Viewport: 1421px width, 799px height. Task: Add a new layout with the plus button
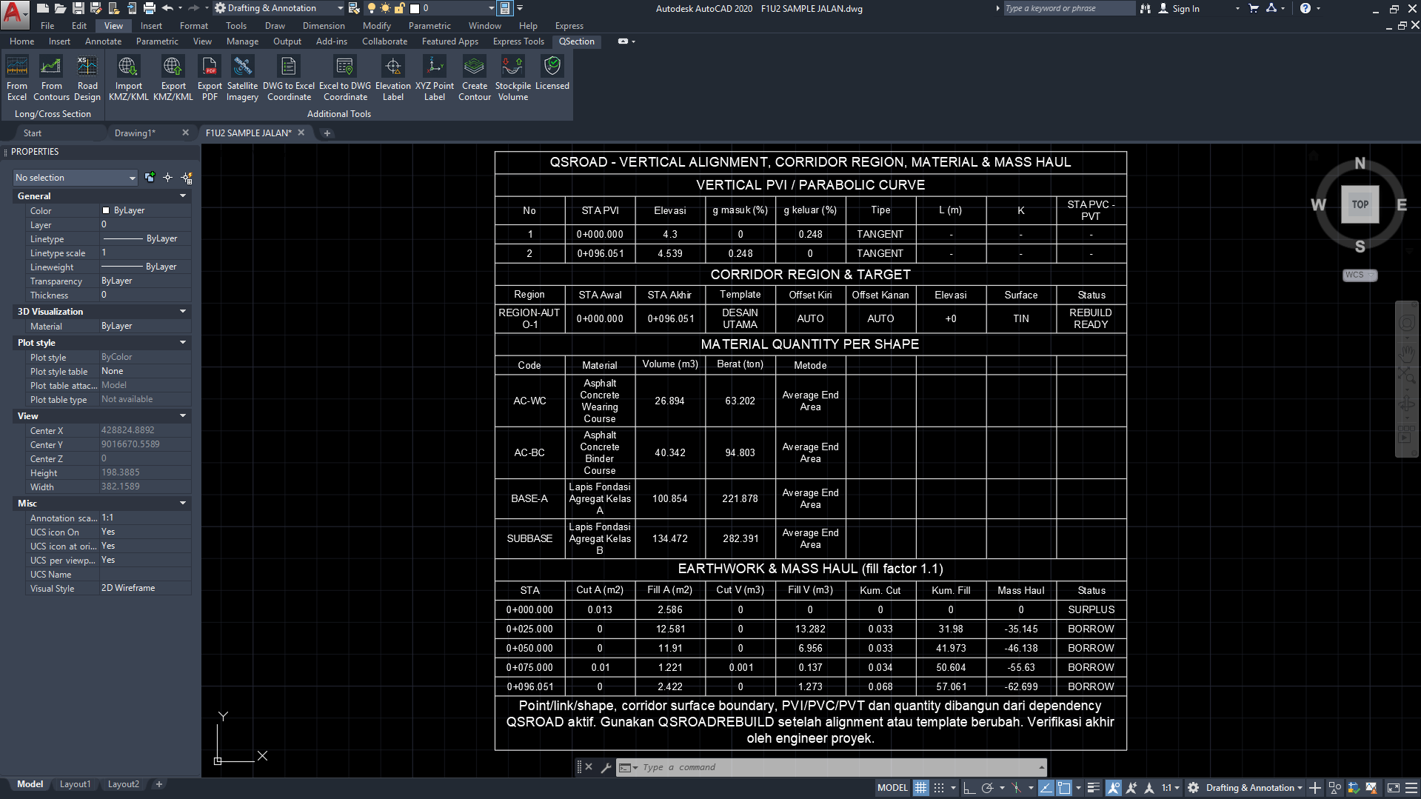click(158, 784)
